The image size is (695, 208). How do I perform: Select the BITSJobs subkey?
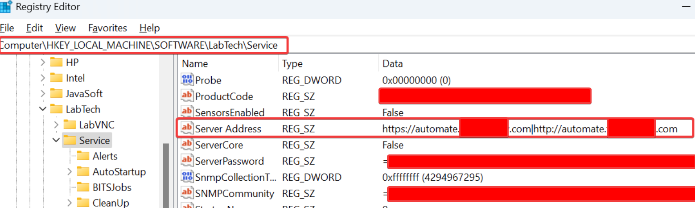112,187
